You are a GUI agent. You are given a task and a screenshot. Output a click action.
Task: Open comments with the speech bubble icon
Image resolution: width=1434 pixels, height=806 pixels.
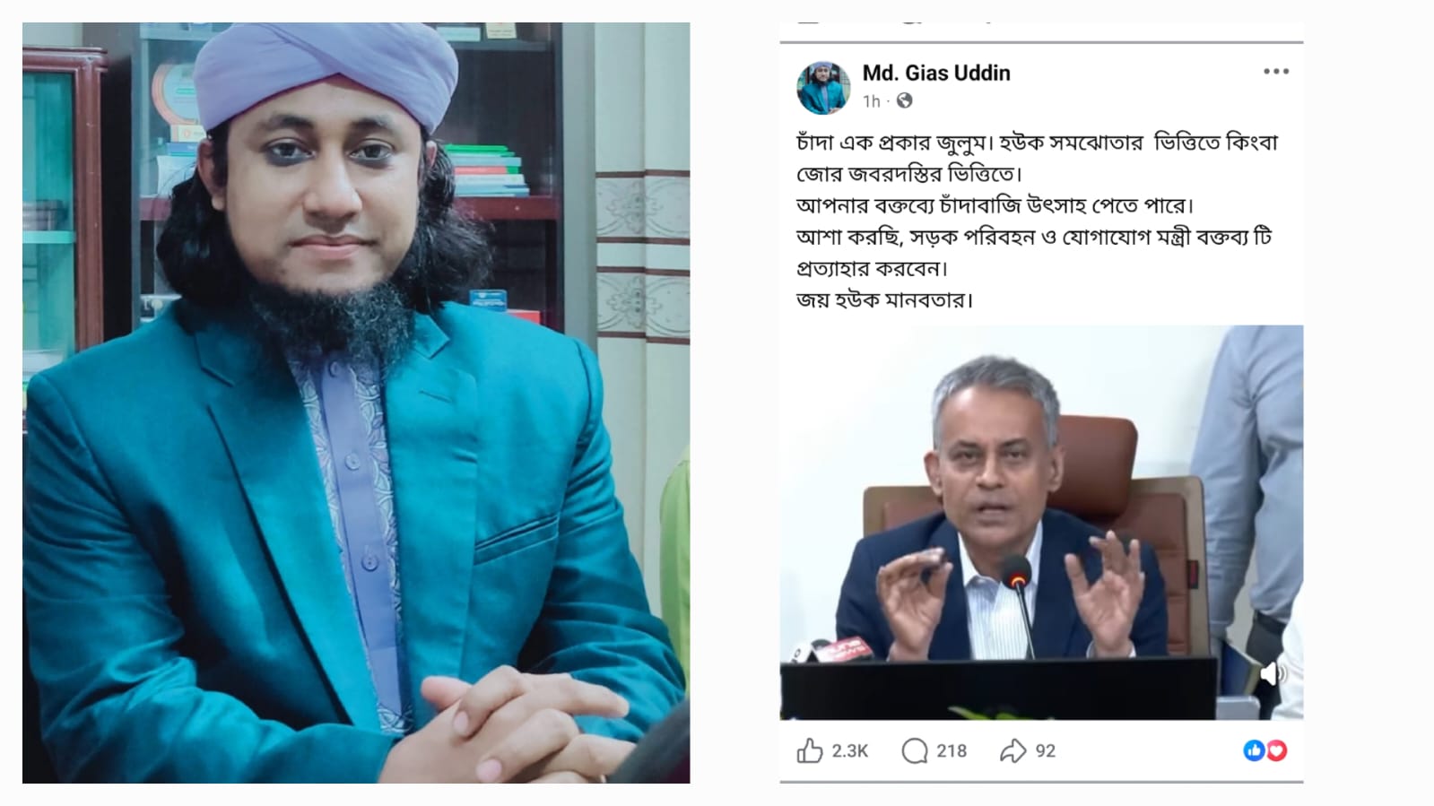tap(914, 750)
